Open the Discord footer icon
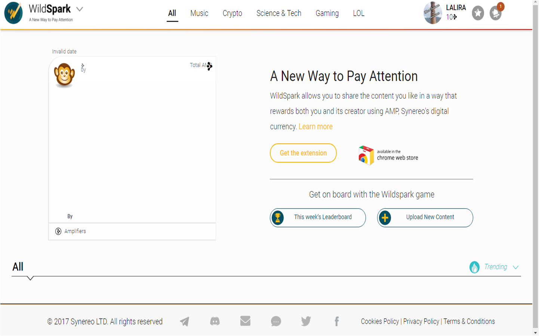Screen dimensions: 539x336 tap(215, 321)
